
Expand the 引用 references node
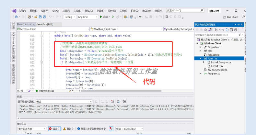point(200,51)
